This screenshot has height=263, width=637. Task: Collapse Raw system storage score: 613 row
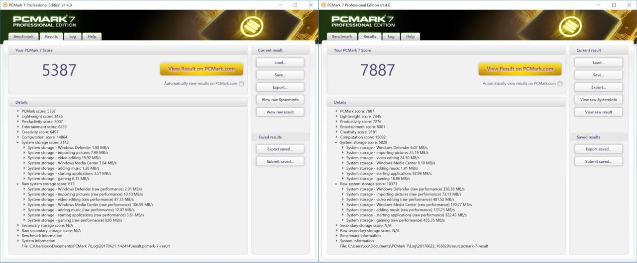pyautogui.click(x=18, y=184)
